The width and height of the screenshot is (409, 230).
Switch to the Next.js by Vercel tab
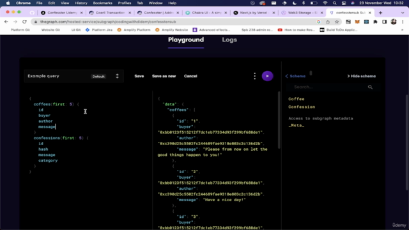click(x=254, y=13)
